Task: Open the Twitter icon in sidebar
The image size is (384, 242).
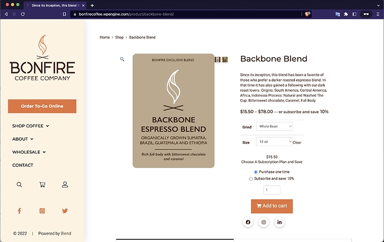Action: click(x=65, y=211)
